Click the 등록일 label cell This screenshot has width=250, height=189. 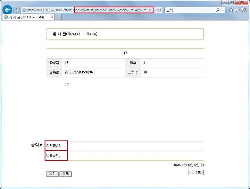54,72
